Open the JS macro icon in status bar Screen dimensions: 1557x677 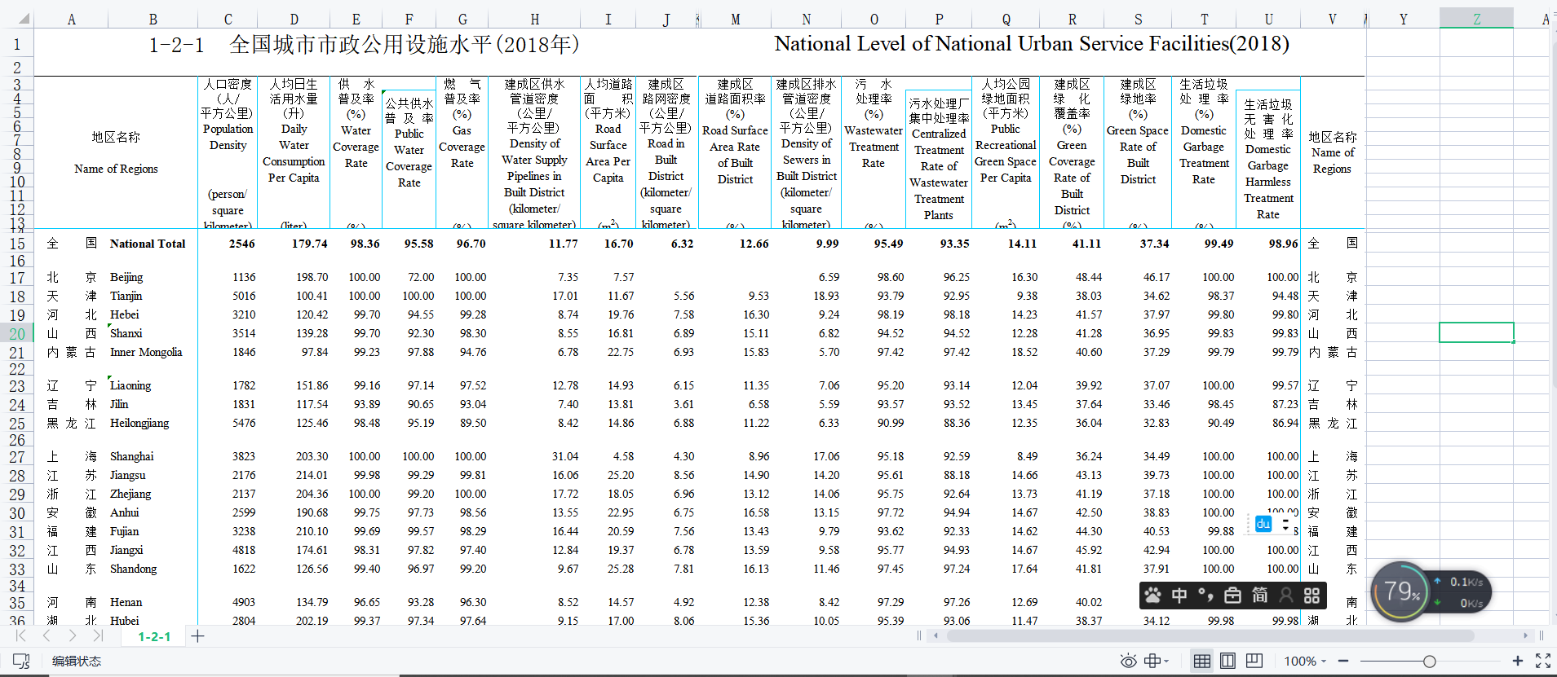21,661
